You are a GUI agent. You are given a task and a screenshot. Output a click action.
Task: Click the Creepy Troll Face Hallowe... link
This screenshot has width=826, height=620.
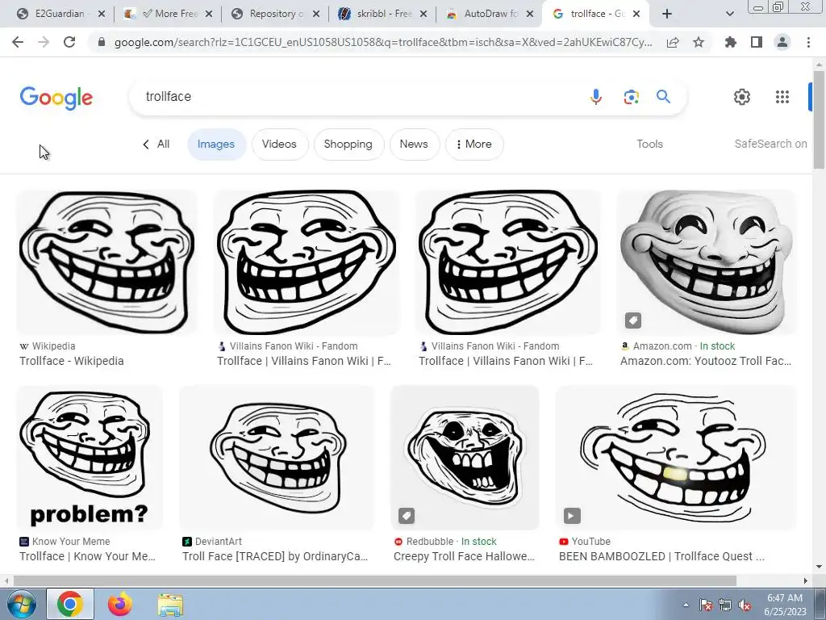pyautogui.click(x=464, y=556)
